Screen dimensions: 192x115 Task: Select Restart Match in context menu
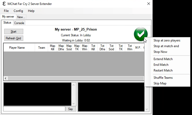pos(163,70)
